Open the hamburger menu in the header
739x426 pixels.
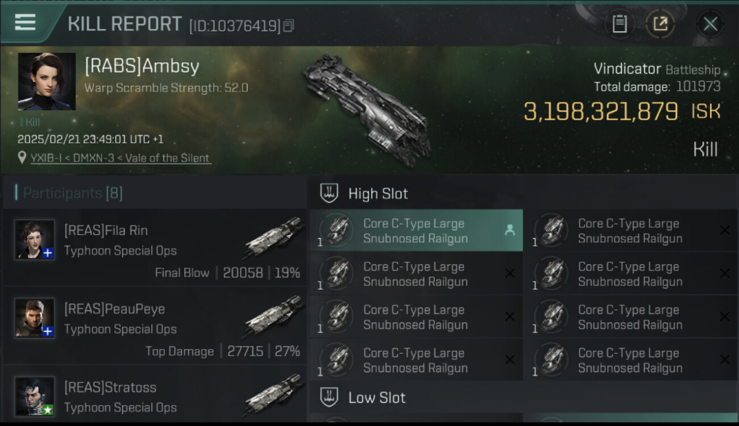25,23
